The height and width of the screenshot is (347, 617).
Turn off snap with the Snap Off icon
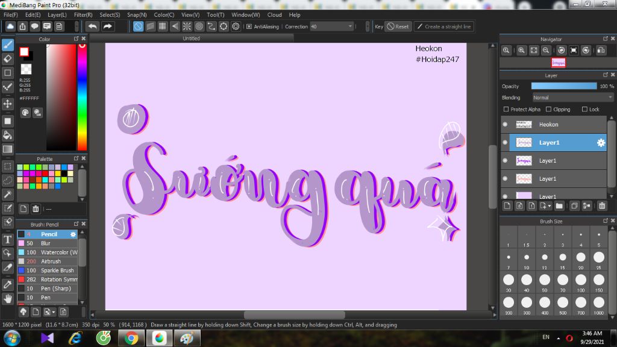click(x=138, y=27)
